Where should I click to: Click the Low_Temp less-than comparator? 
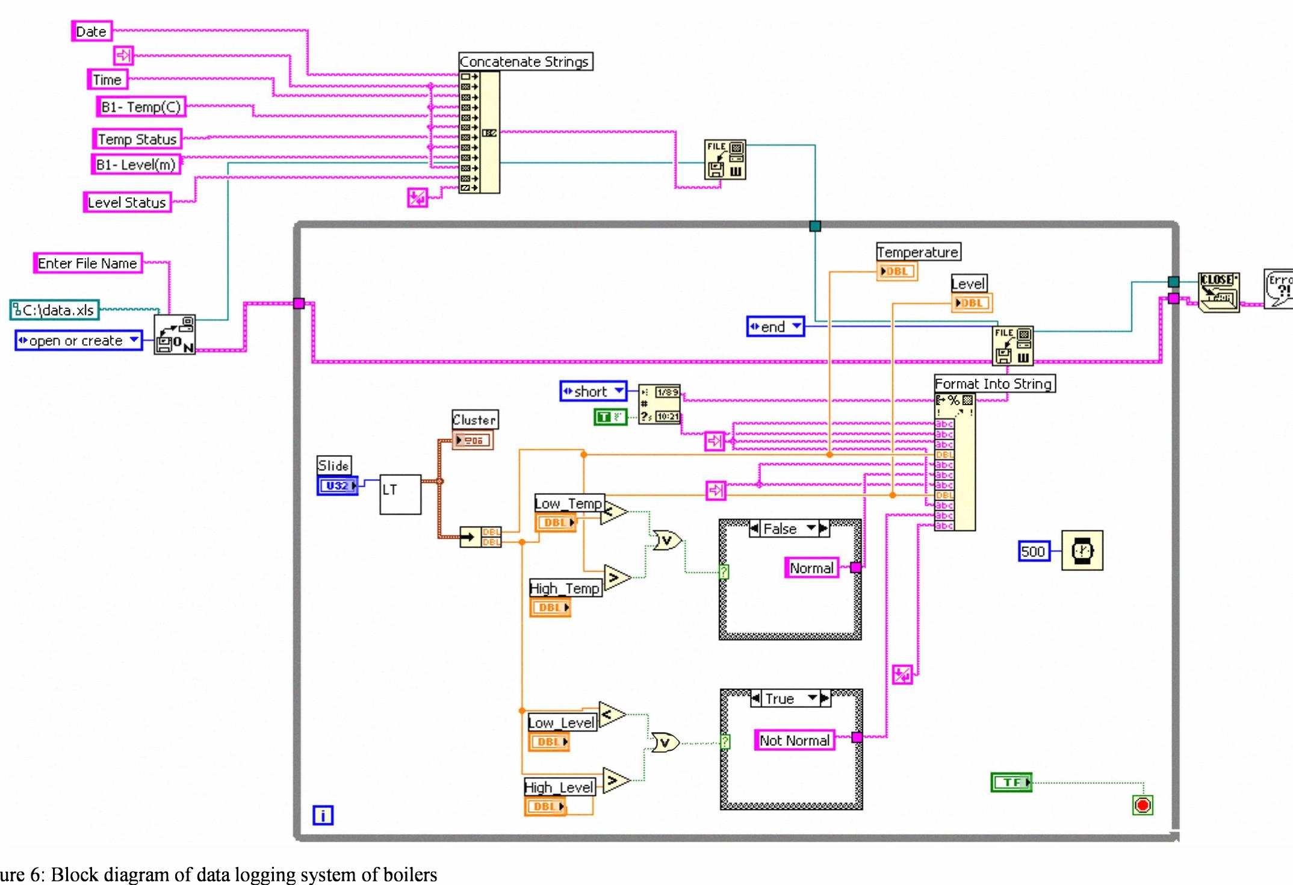point(615,512)
